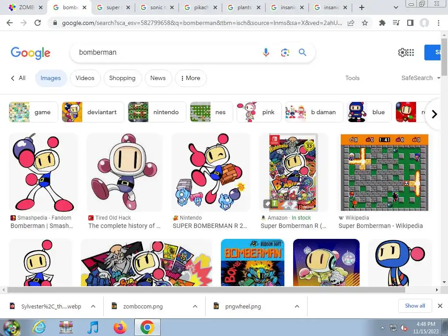The width and height of the screenshot is (448, 336).
Task: Click the Show all downloads button
Action: point(415,306)
